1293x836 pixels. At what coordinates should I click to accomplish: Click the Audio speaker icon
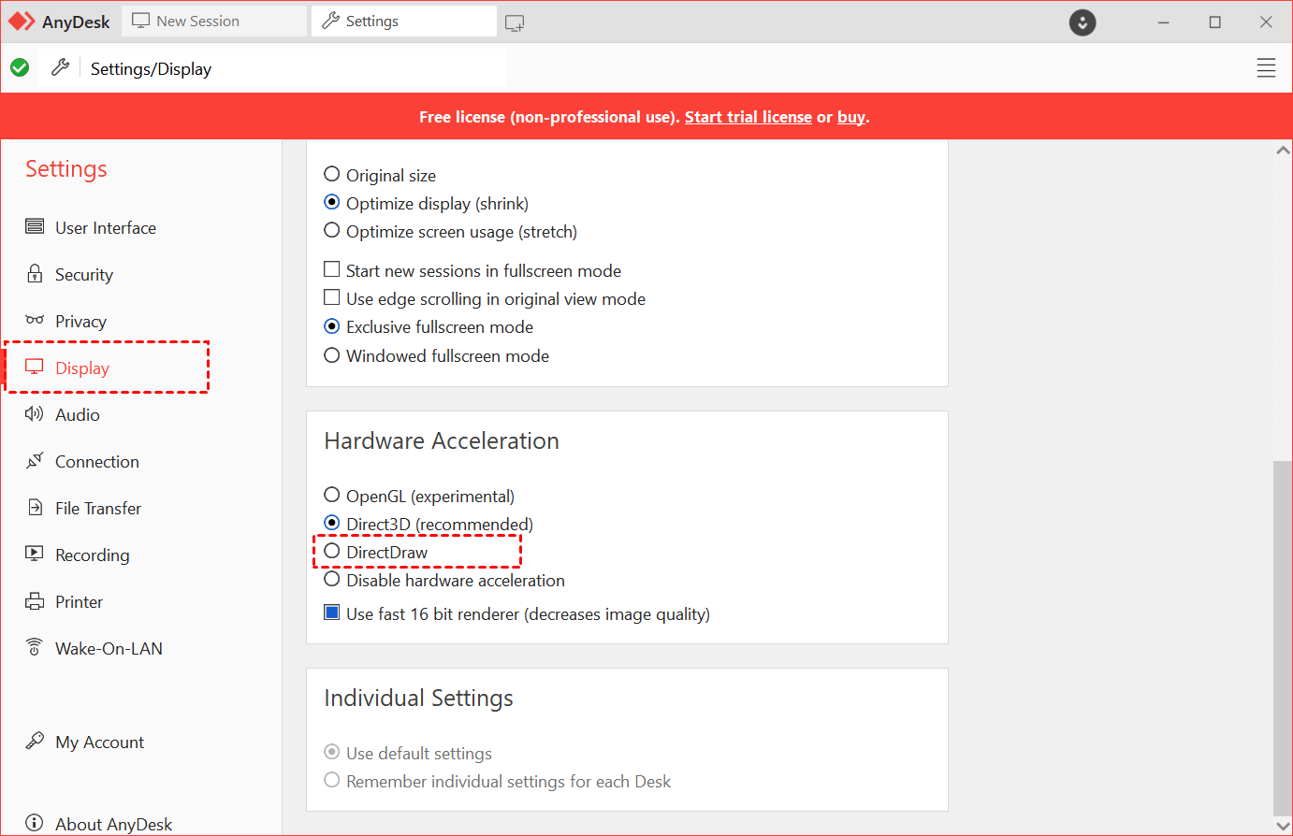click(35, 413)
